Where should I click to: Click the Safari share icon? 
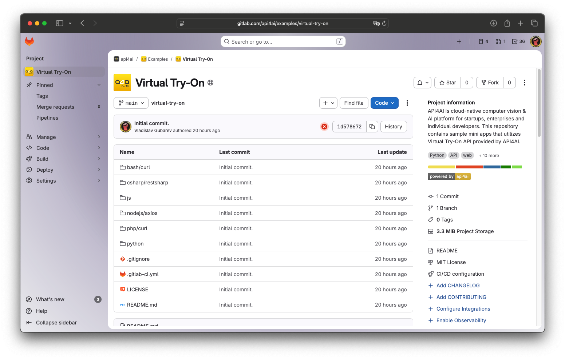507,23
